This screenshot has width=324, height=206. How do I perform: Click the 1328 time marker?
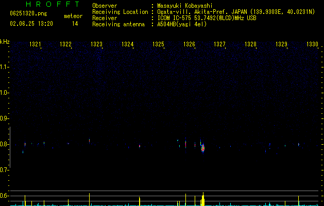point(250,44)
